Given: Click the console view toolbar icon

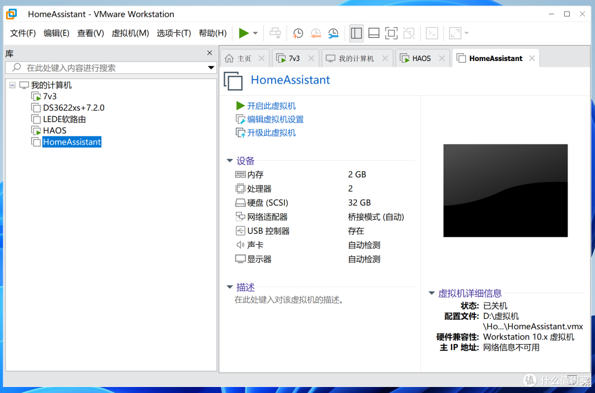Looking at the screenshot, I should (x=432, y=34).
